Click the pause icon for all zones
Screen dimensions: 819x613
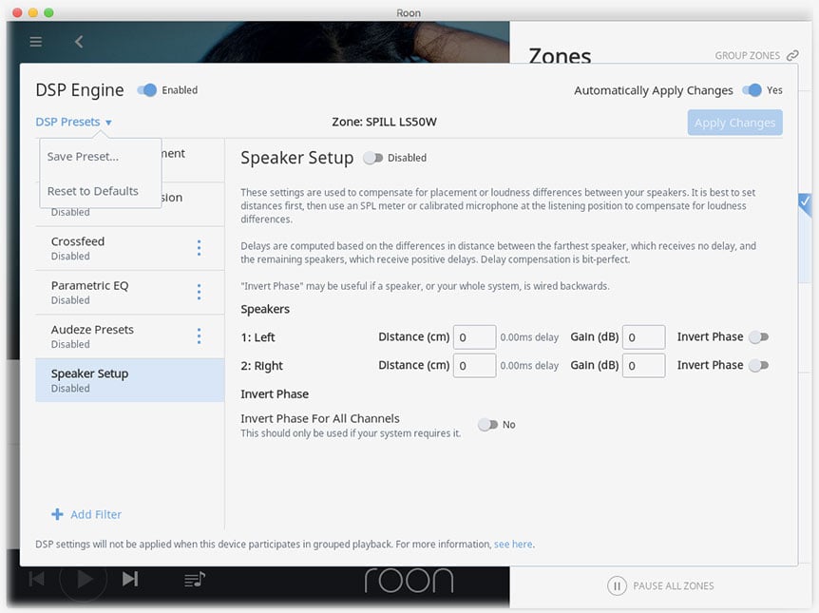[617, 585]
